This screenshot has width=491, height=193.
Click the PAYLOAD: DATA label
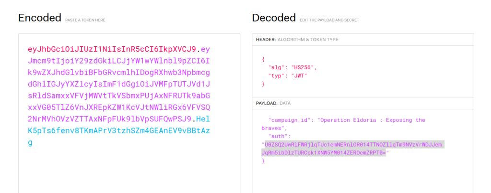click(x=273, y=103)
